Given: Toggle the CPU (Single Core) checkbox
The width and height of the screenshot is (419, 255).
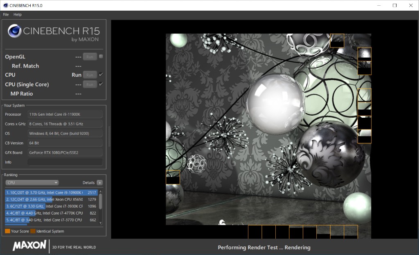Looking at the screenshot, I should pos(101,84).
